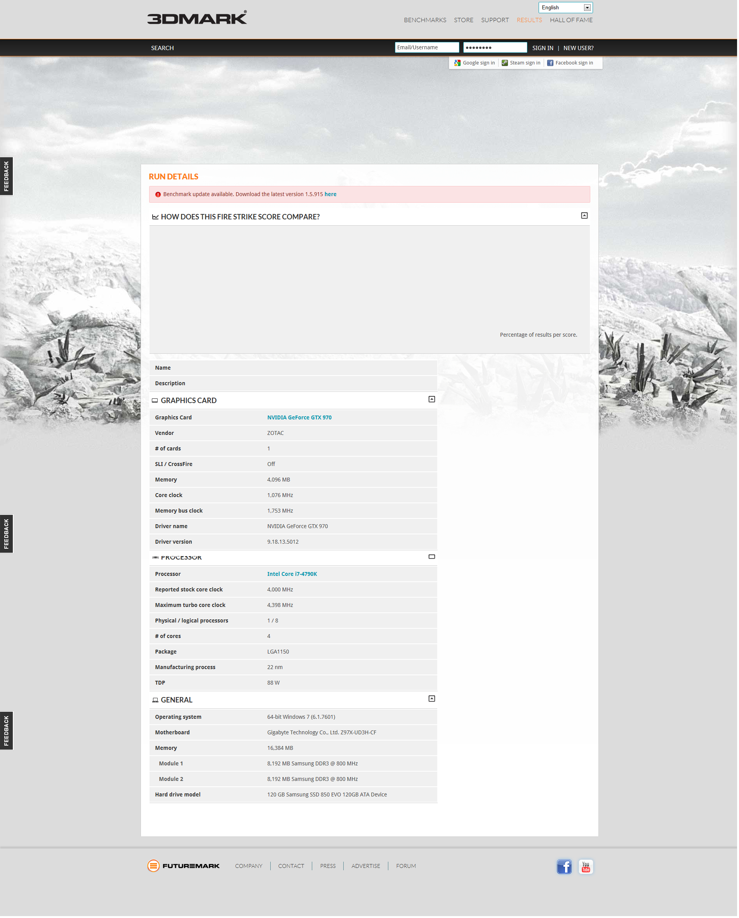Click the 4,000 MHz stock core clock value

click(280, 590)
